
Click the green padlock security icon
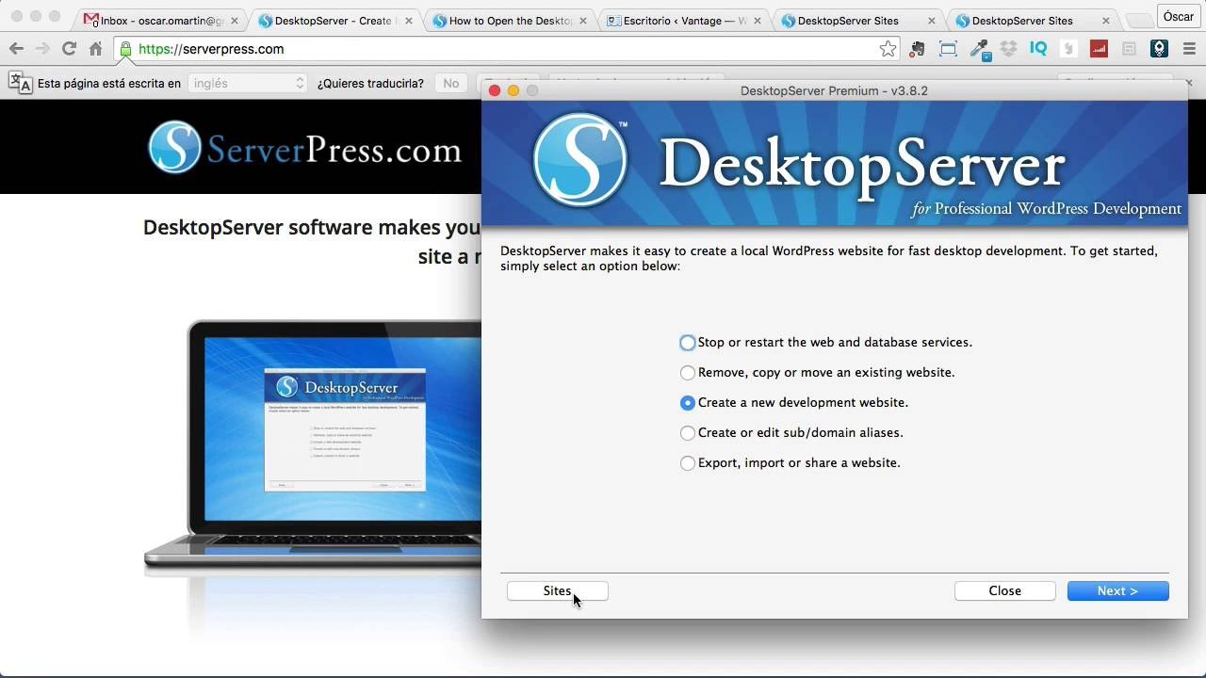coord(126,49)
